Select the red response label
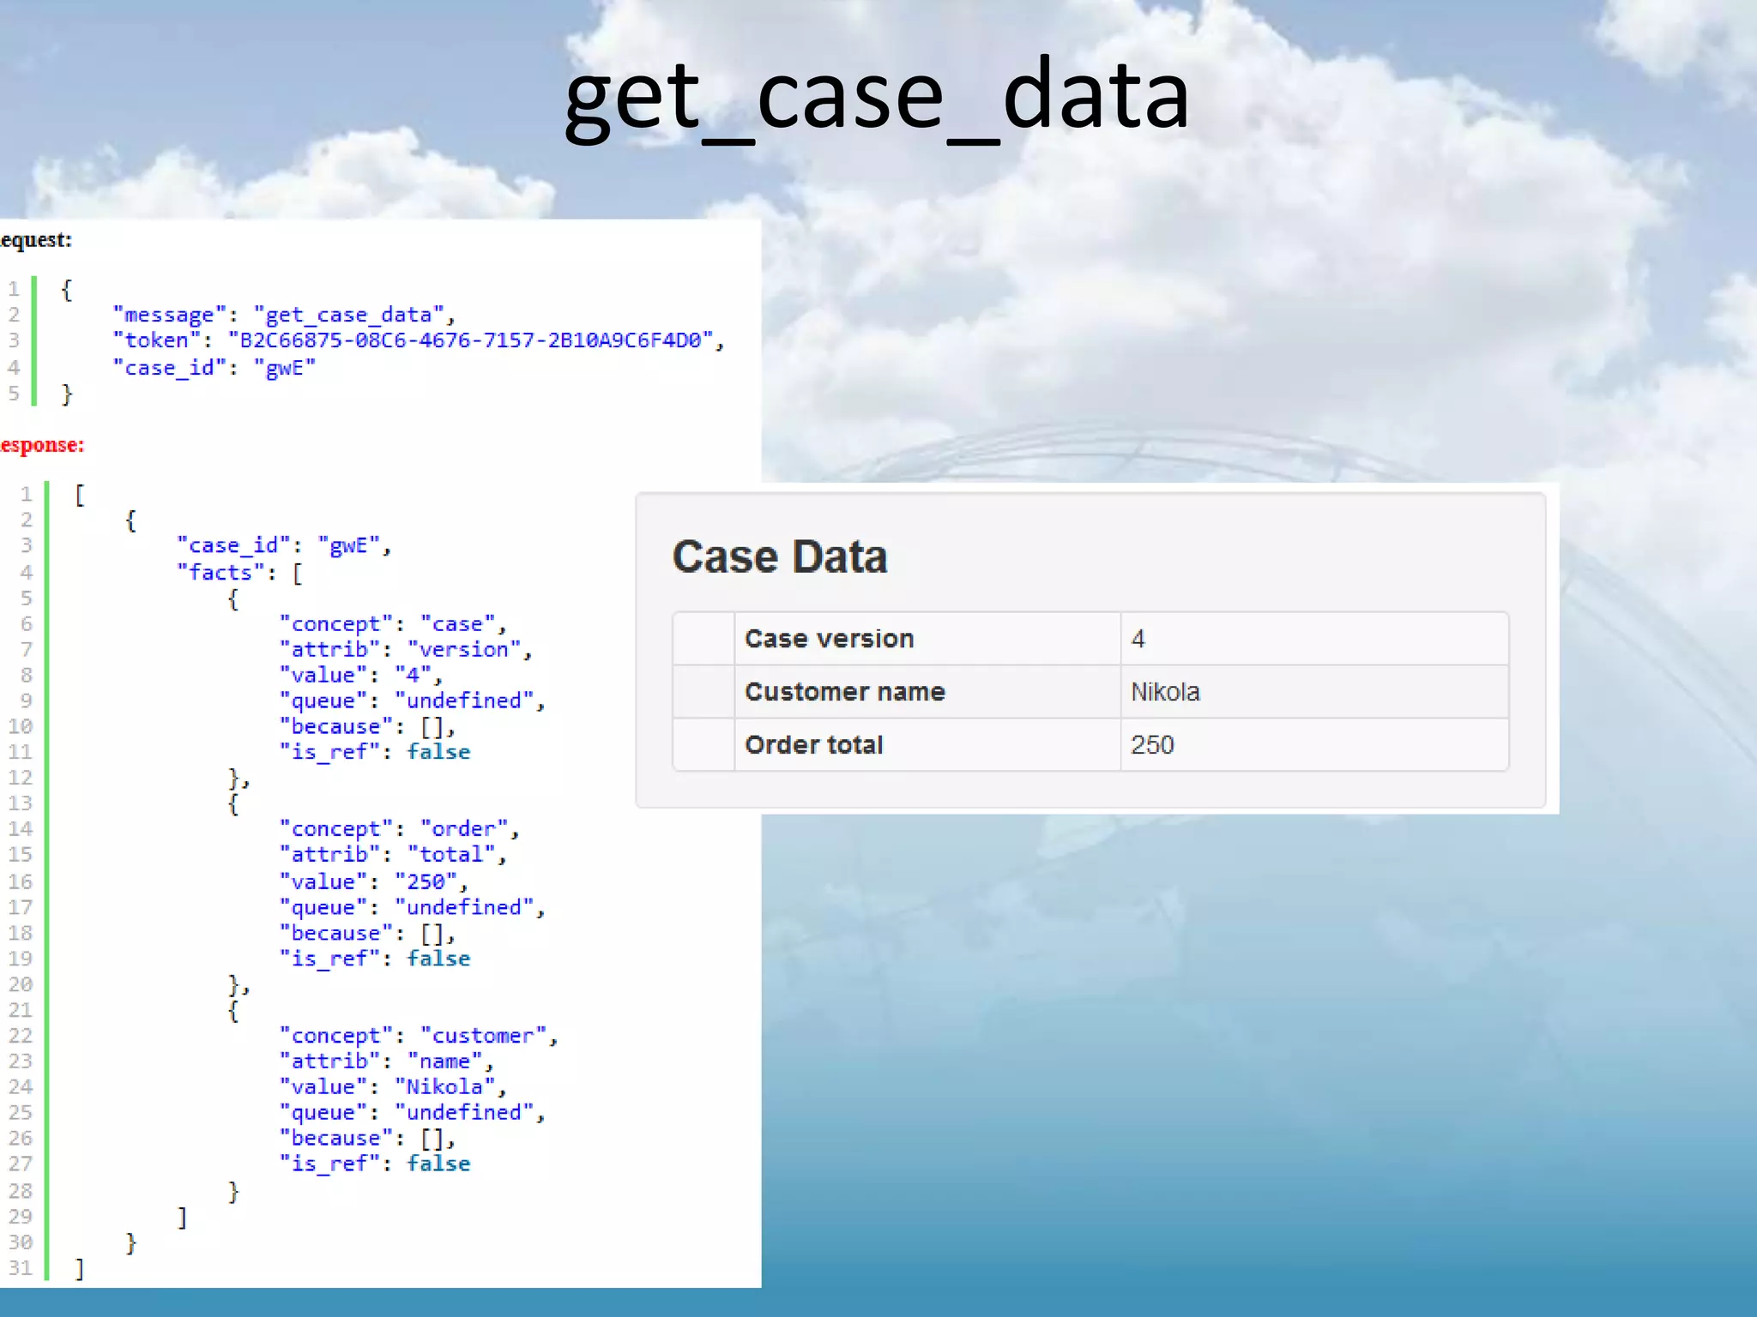This screenshot has height=1317, width=1757. tap(42, 445)
